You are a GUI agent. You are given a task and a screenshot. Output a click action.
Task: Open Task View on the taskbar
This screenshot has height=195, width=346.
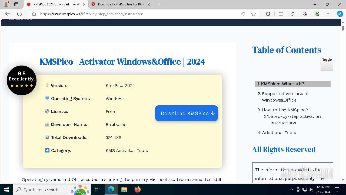click(98, 190)
